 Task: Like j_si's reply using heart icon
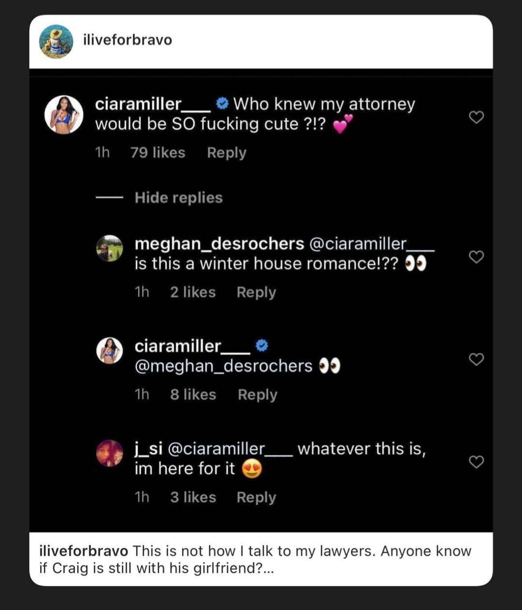coord(477,462)
